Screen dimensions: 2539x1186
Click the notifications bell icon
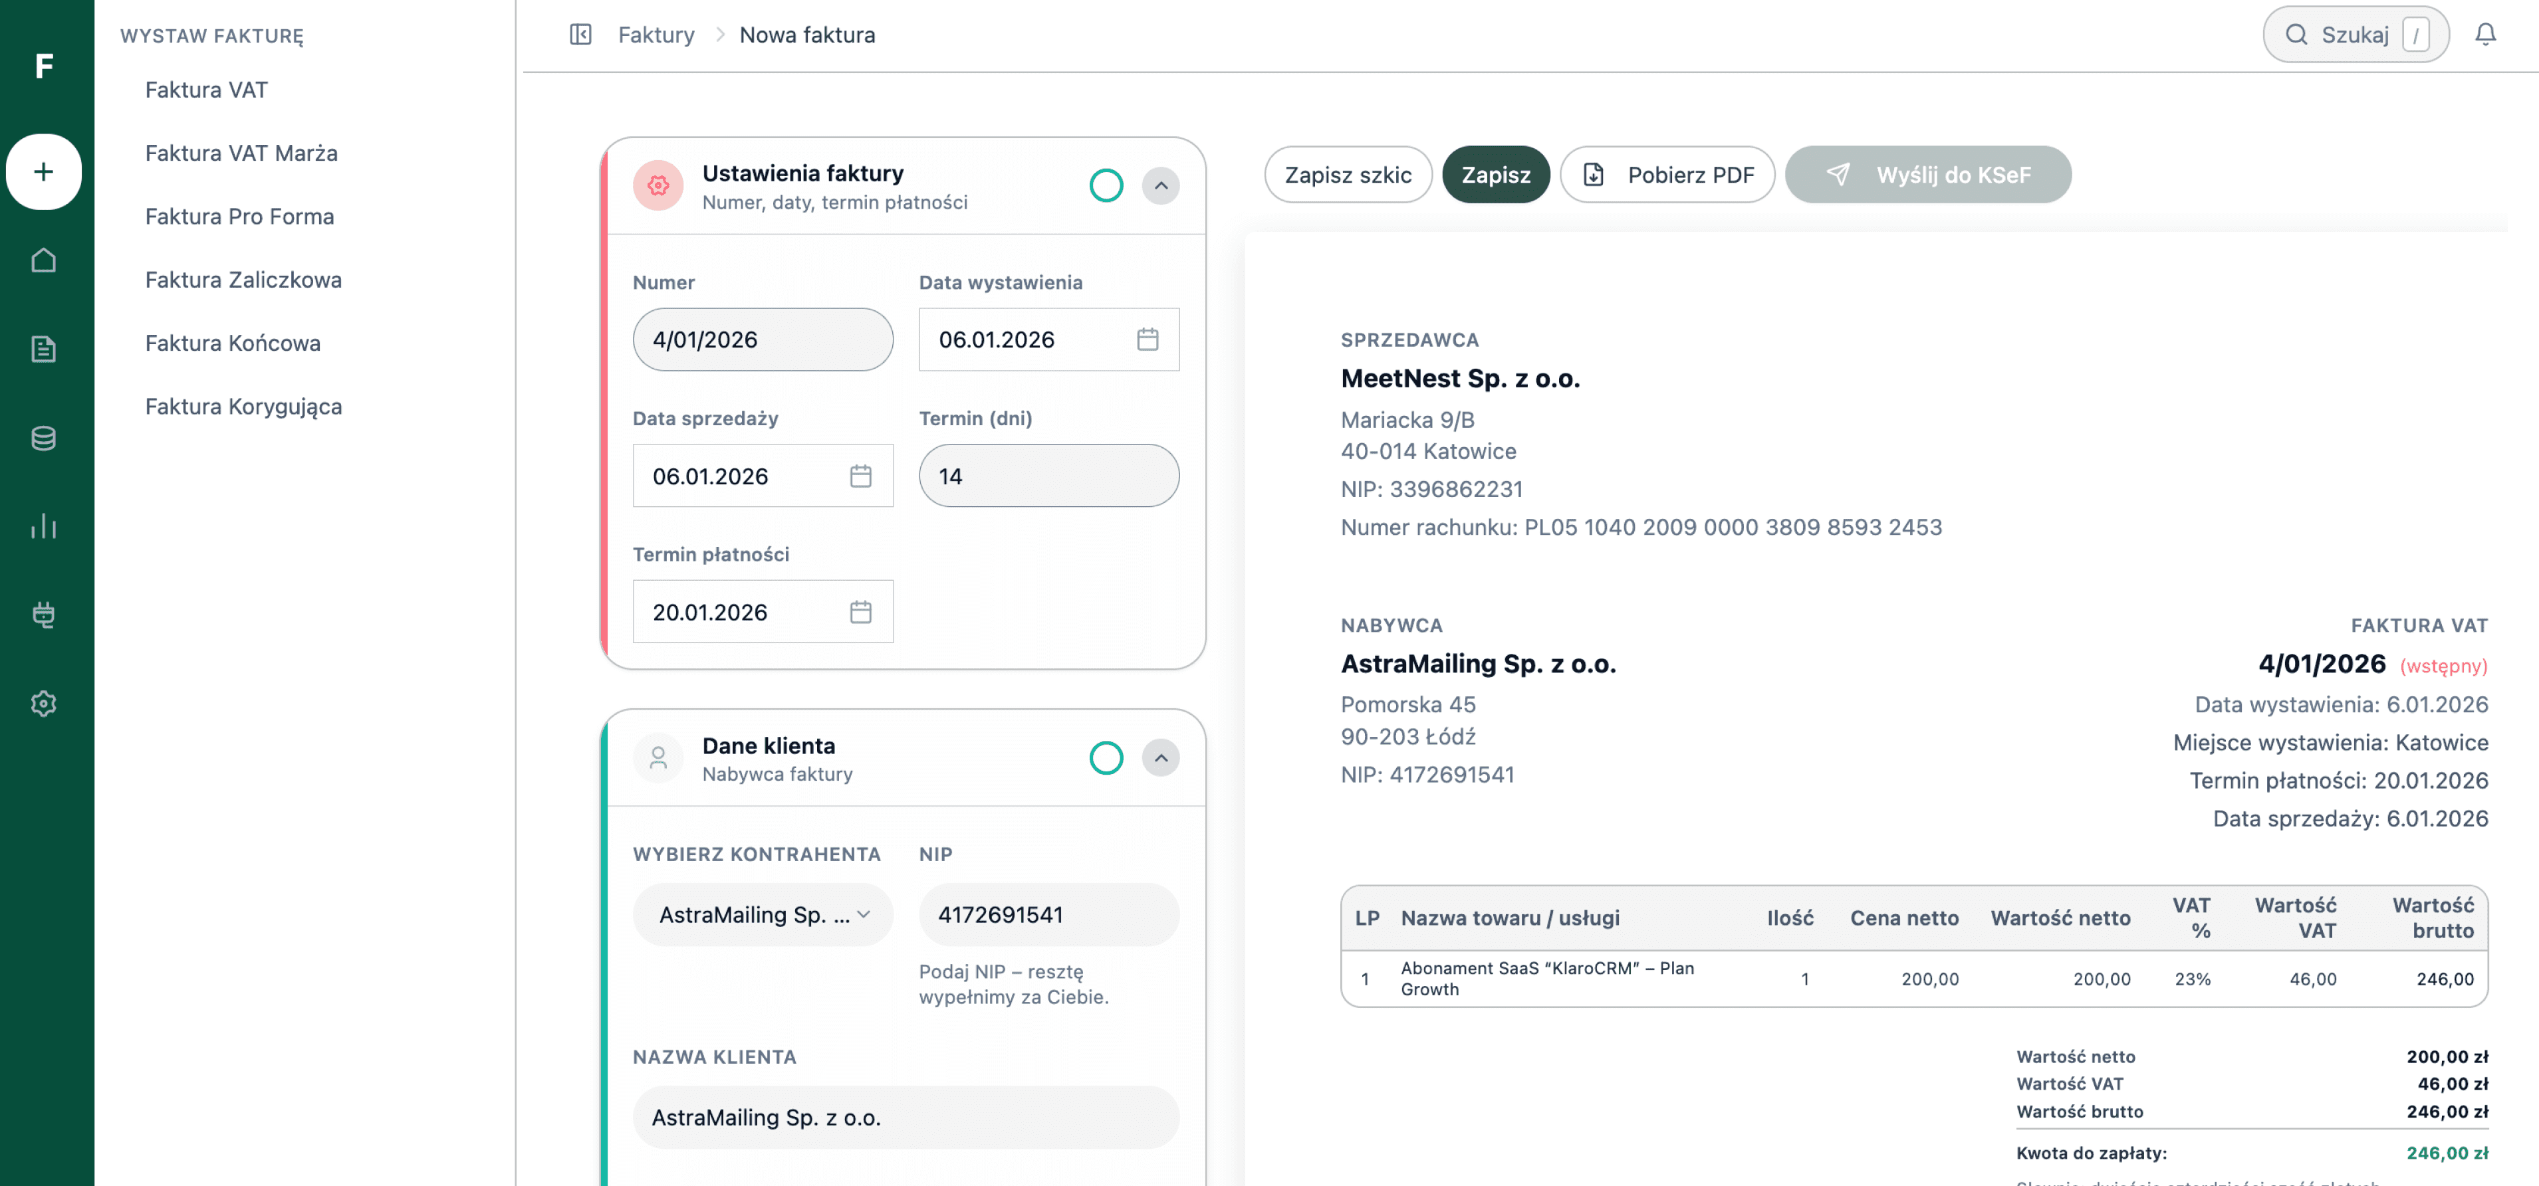2484,35
